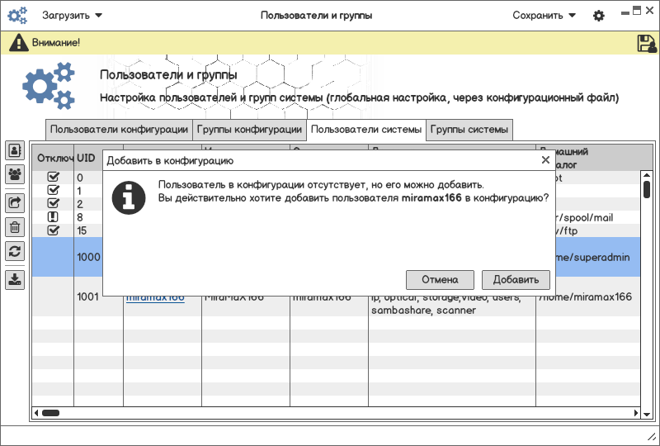Toggle the disabled checkbox for UID 1
Image resolution: width=660 pixels, height=446 pixels.
54,190
